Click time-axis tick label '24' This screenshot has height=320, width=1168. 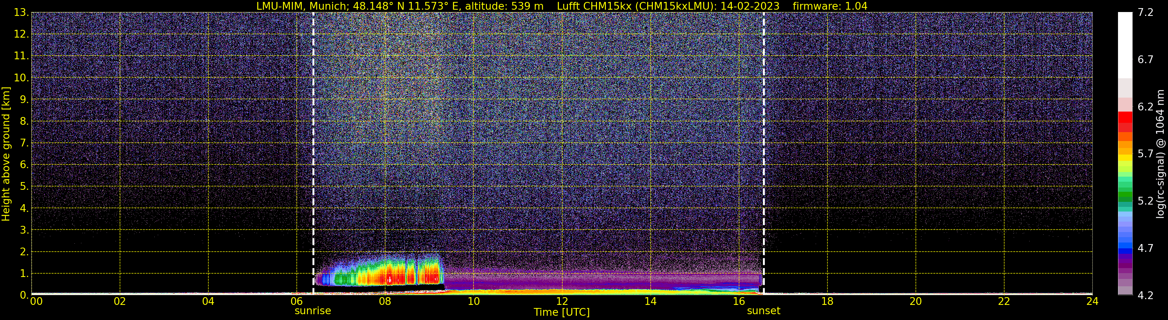pos(1092,301)
